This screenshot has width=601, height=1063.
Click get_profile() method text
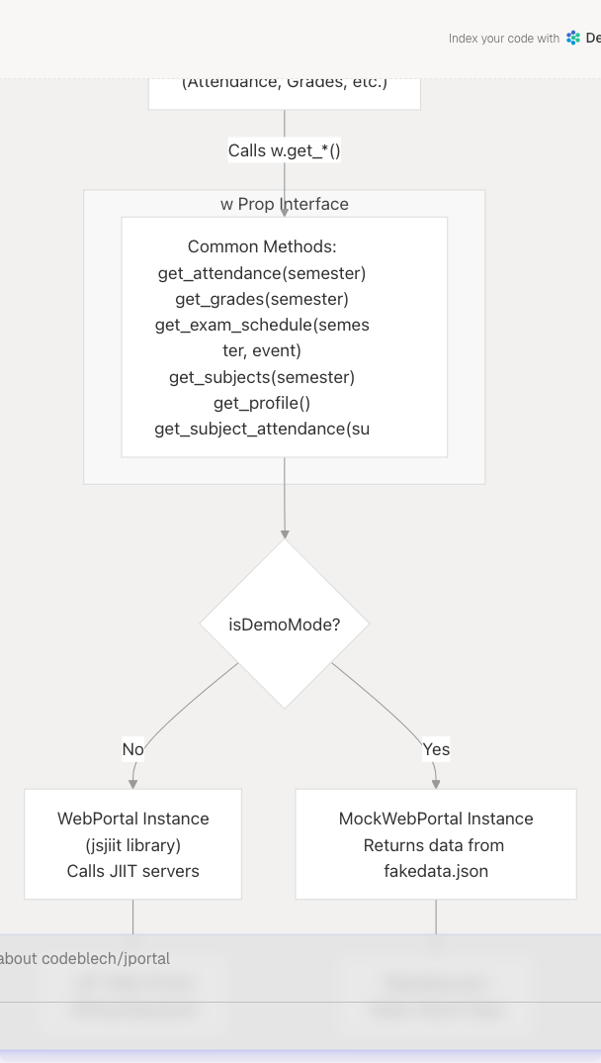(x=262, y=403)
